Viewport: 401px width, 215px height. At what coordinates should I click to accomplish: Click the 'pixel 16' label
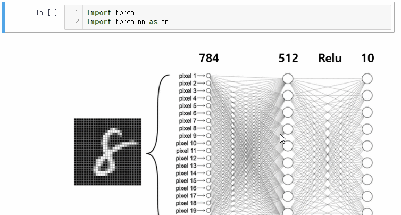tap(186, 188)
